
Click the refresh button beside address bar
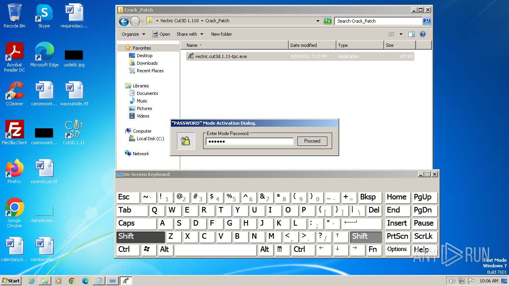[328, 21]
